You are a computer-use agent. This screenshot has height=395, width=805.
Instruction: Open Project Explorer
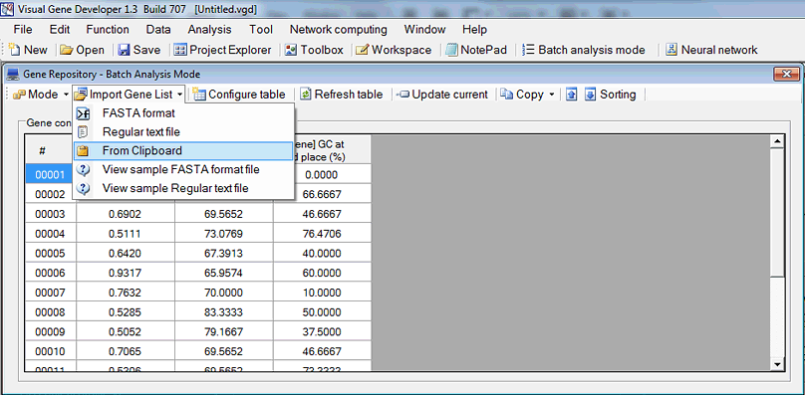(223, 50)
